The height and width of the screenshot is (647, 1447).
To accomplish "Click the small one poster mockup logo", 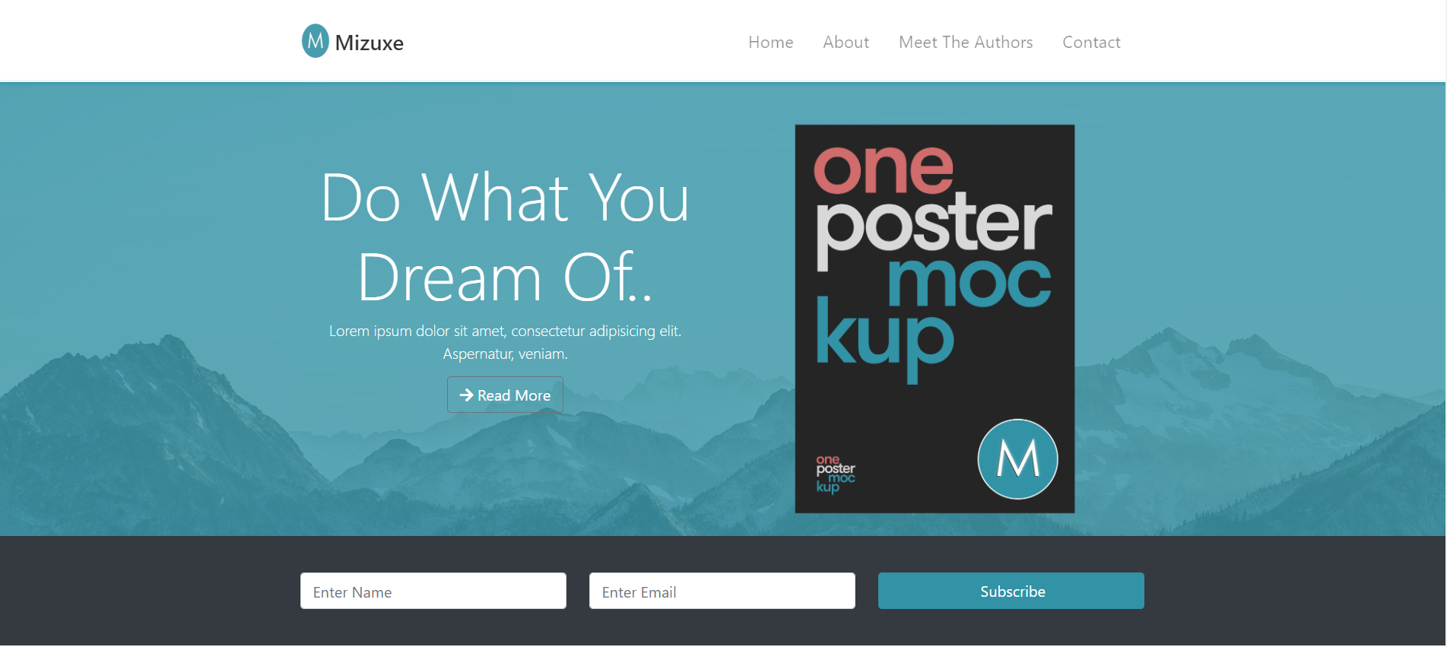I will (x=836, y=474).
